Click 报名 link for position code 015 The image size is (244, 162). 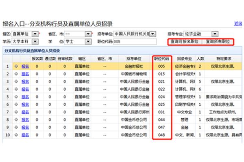25,74
